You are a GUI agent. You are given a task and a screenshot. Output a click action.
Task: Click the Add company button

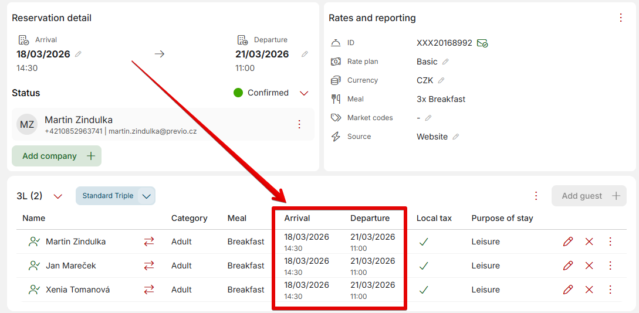(56, 156)
